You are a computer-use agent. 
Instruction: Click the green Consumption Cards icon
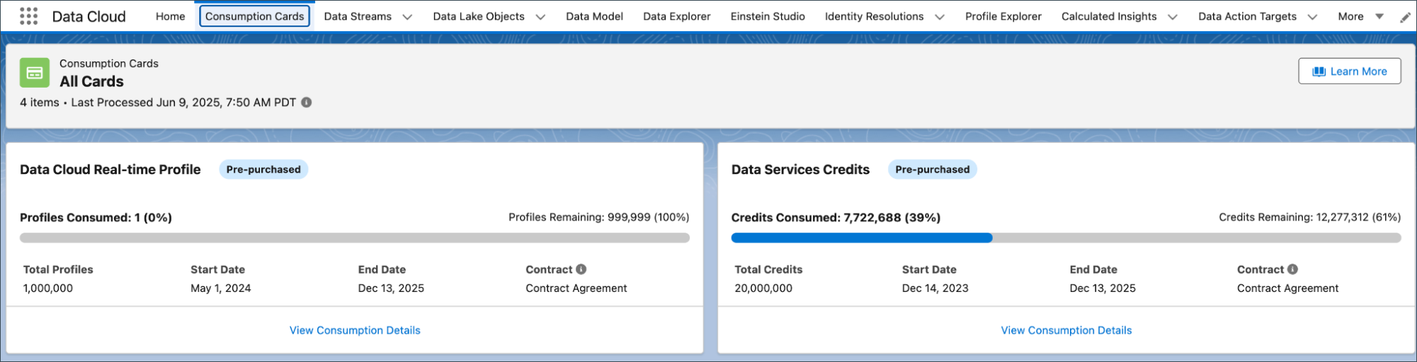[35, 73]
